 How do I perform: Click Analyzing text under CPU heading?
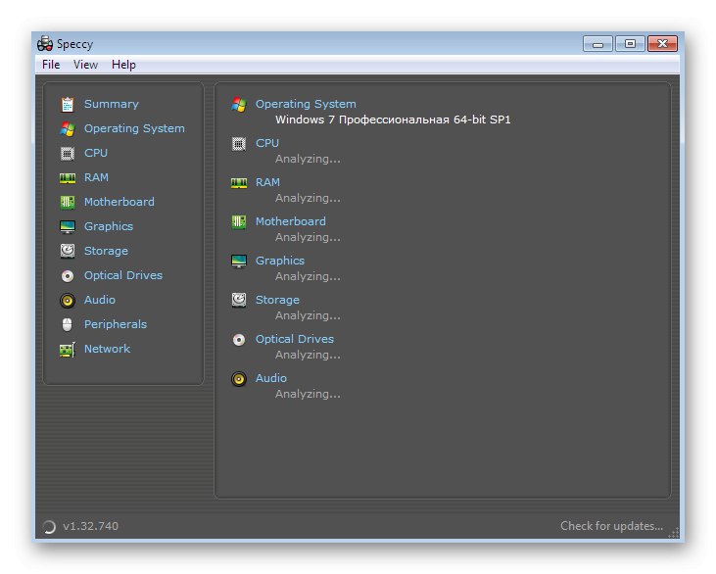(x=308, y=160)
